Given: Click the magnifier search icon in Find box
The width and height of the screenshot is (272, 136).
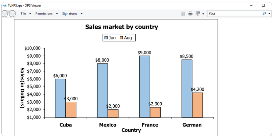Looking at the screenshot, I should 264,14.
